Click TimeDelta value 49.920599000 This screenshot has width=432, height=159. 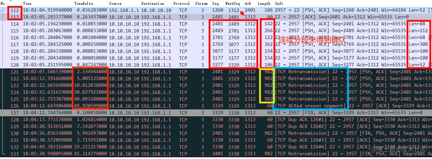[x=90, y=106]
